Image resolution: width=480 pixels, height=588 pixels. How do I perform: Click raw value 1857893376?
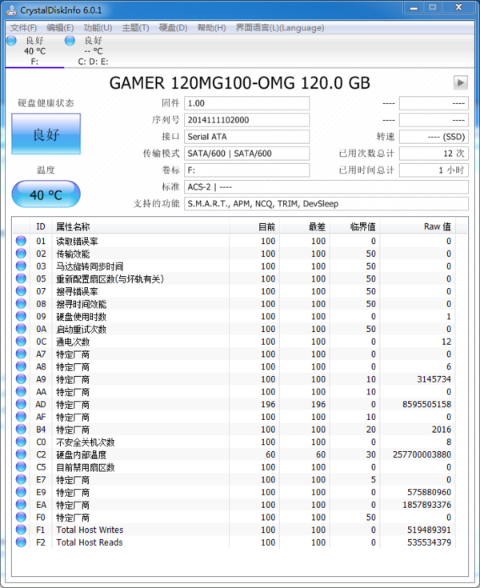(x=426, y=505)
